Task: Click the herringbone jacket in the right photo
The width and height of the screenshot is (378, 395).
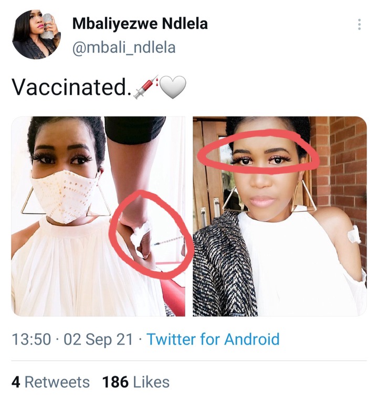Action: [224, 267]
